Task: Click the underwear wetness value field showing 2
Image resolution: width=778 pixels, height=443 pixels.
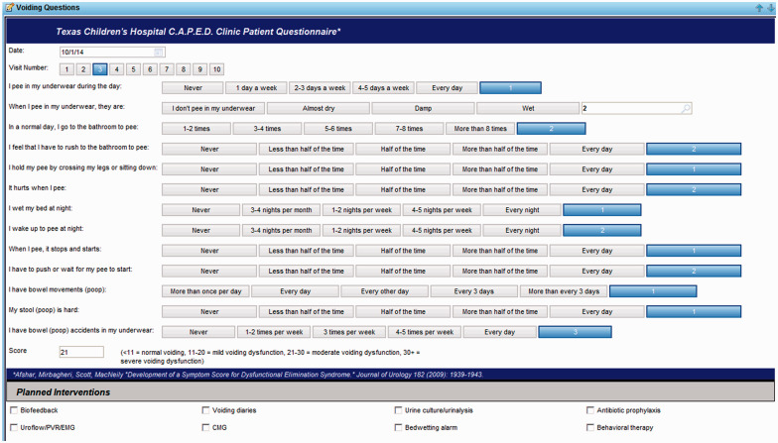Action: point(637,108)
